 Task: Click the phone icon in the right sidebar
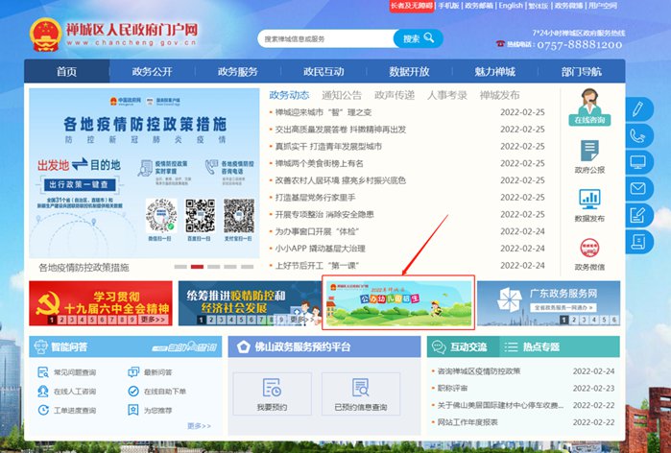click(638, 136)
